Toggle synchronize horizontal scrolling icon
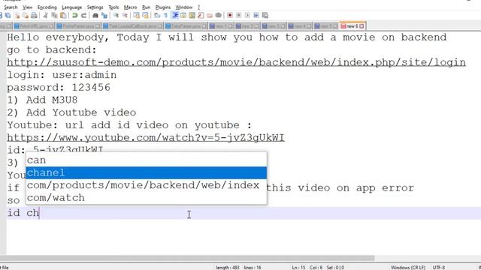This screenshot has height=270, width=481. point(145,15)
